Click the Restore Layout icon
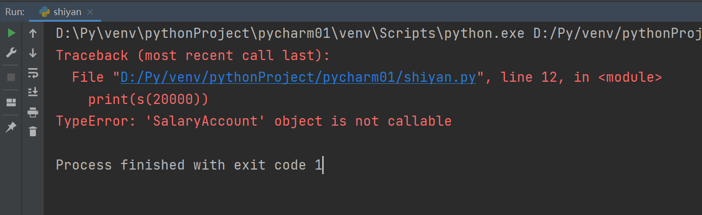The image size is (702, 215). pyautogui.click(x=11, y=102)
